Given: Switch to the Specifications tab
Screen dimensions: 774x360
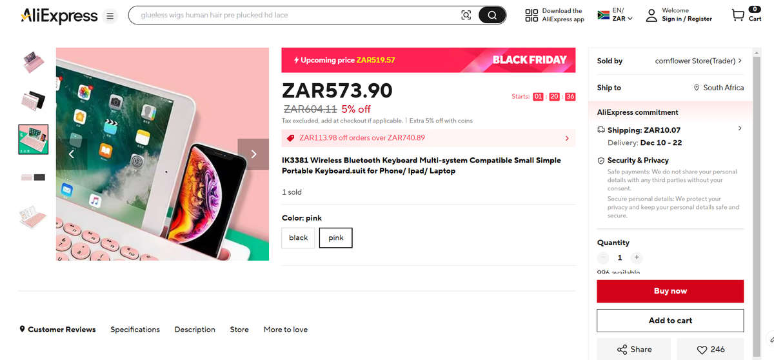Looking at the screenshot, I should point(135,329).
